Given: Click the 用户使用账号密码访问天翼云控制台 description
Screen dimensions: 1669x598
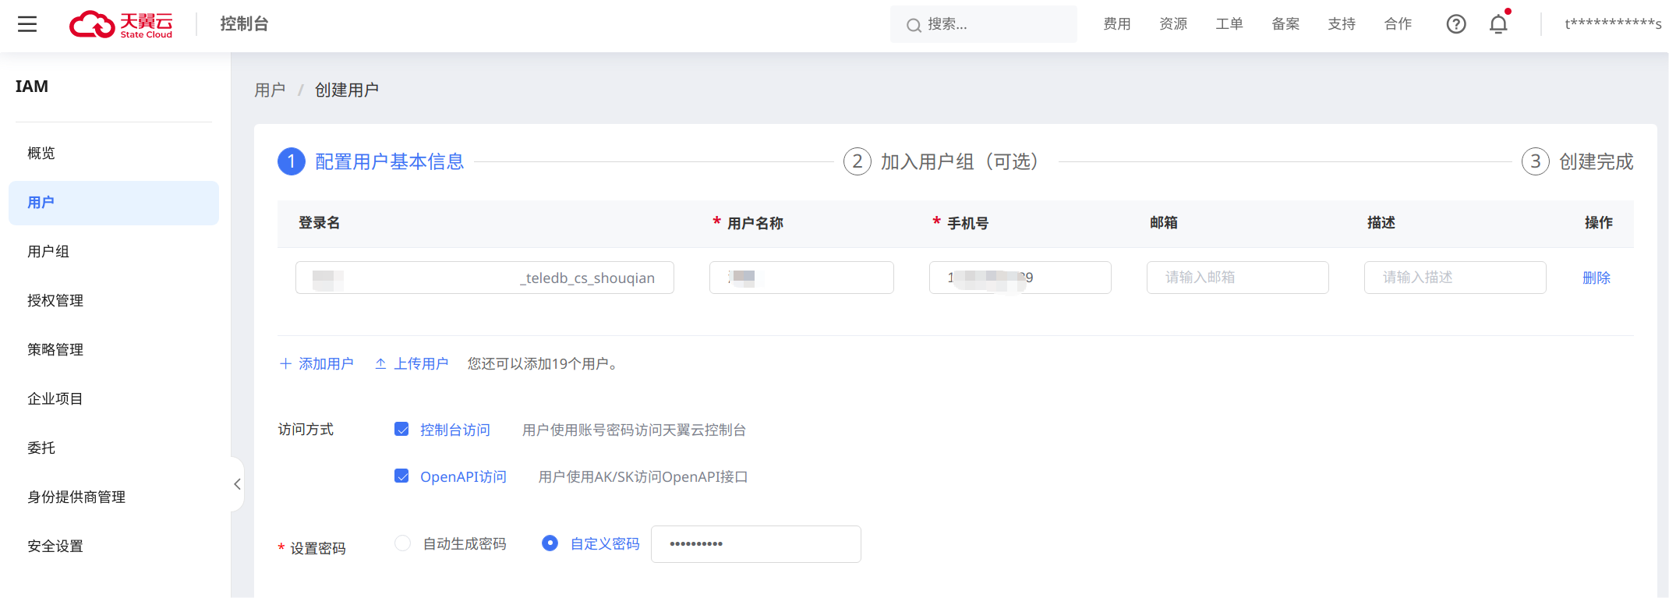Looking at the screenshot, I should [634, 430].
